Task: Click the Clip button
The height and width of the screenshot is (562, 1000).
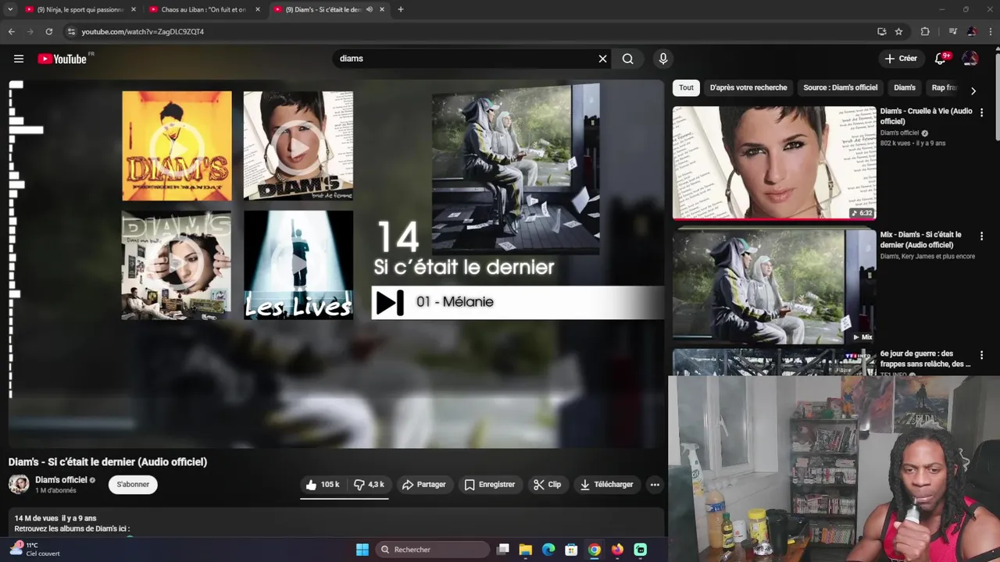Action: [547, 485]
